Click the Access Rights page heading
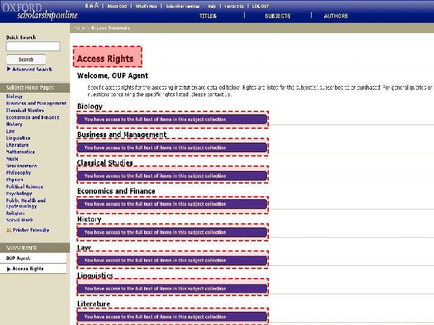 coord(105,58)
